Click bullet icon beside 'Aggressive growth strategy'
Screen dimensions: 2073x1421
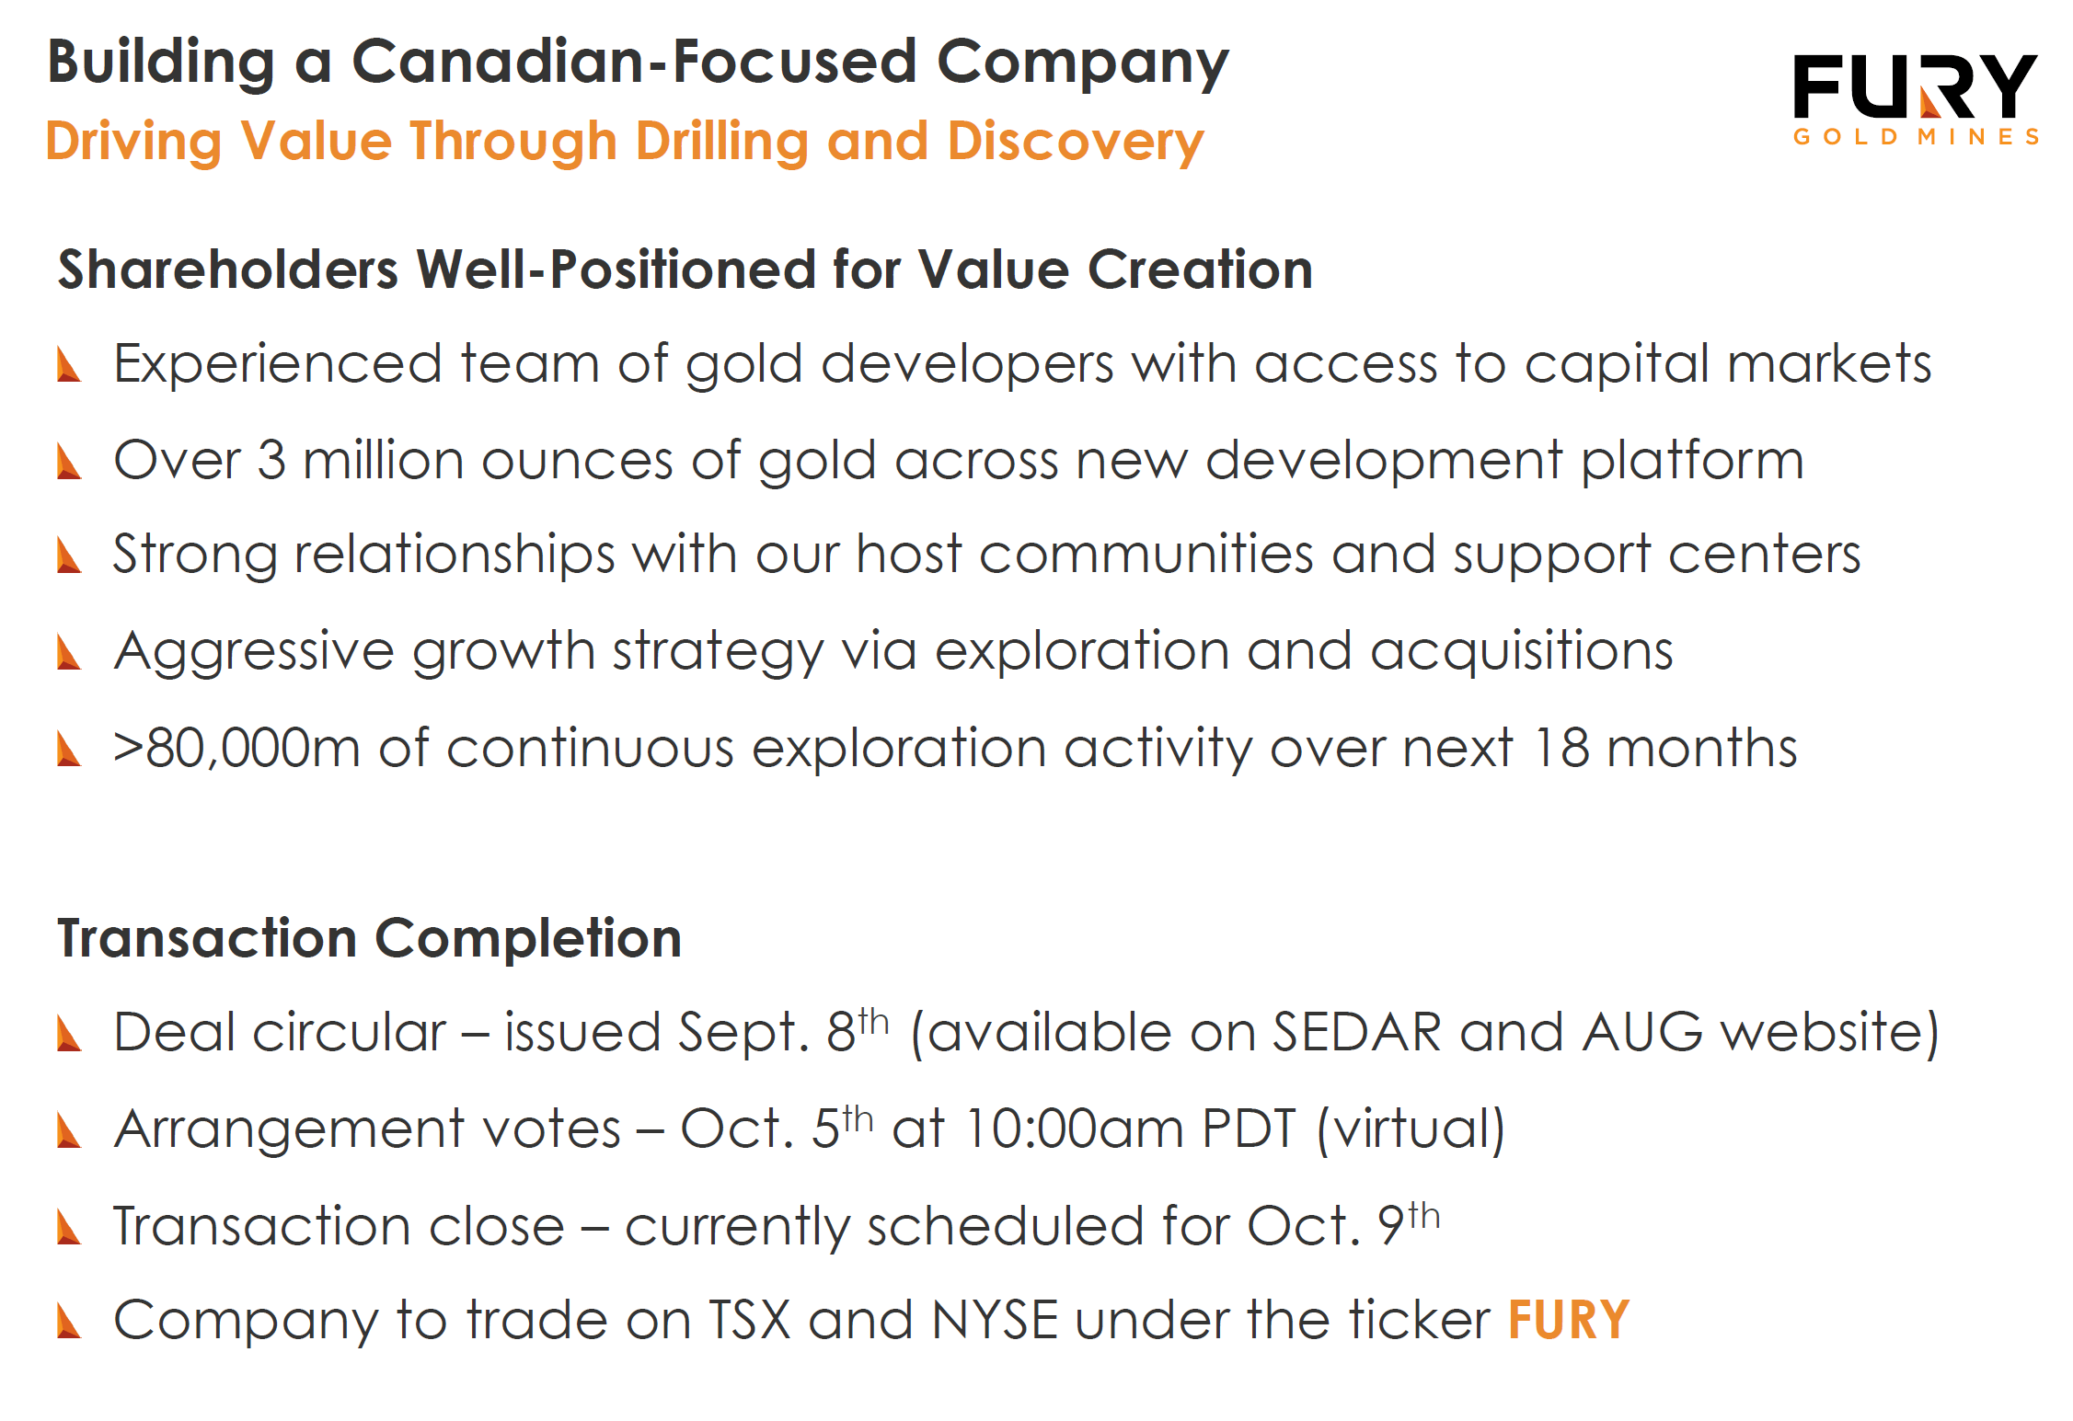pos(69,652)
